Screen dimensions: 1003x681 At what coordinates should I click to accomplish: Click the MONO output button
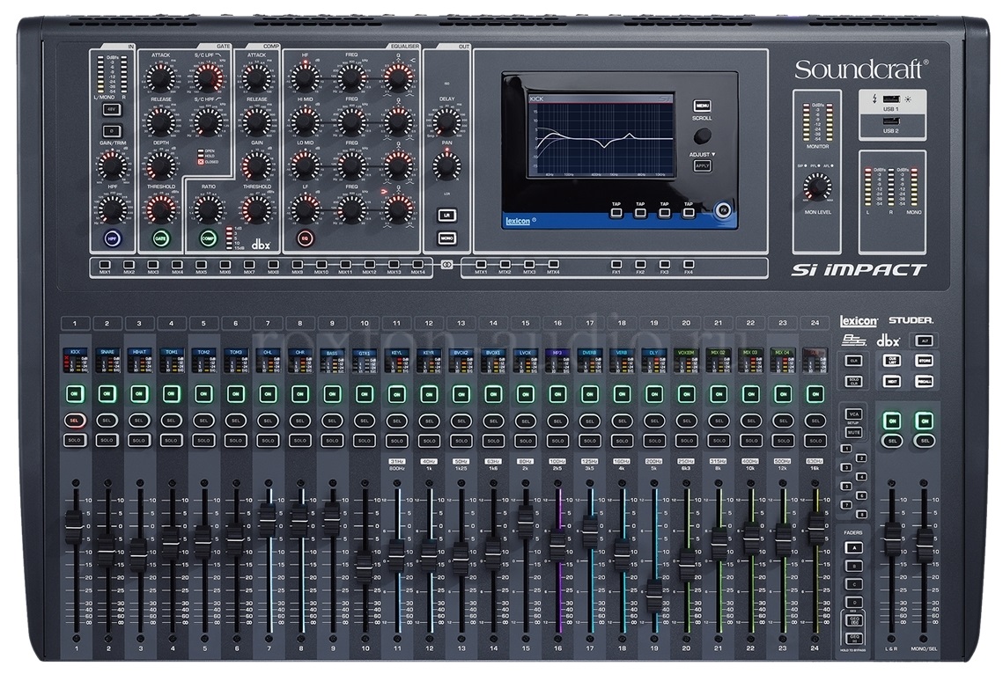[x=446, y=238]
